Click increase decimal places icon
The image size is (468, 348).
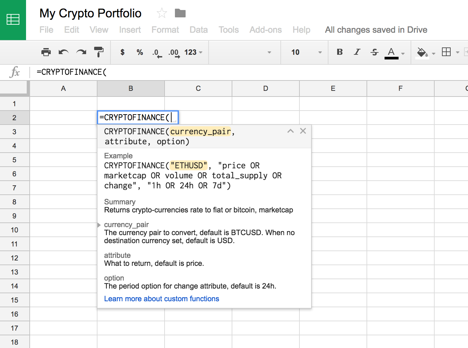(174, 53)
